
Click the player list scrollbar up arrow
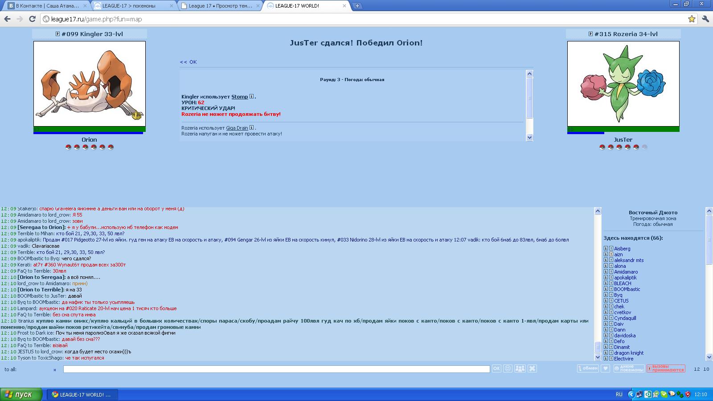pos(709,211)
